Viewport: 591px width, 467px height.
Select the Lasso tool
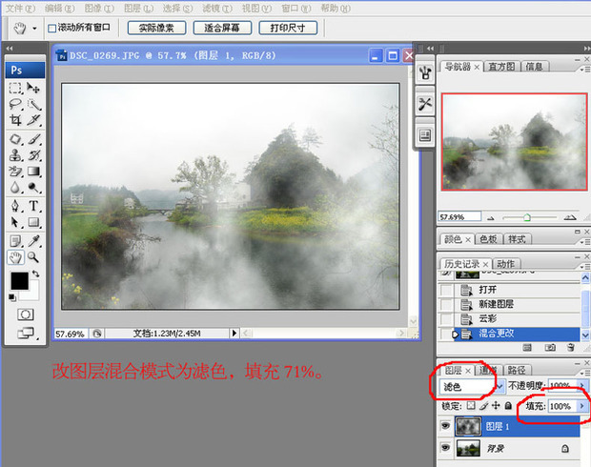(15, 104)
